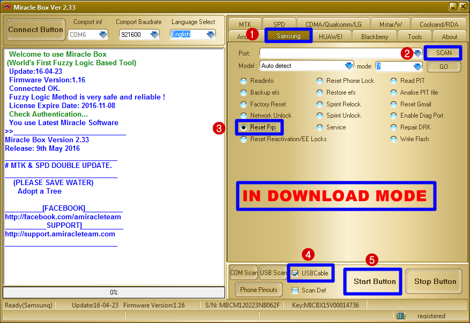Choose the Factory Reset option
This screenshot has width=470, height=323.
244,104
